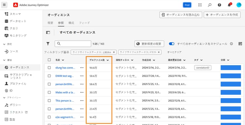Collapse the 顧客 sidebar section
This screenshot has height=125, width=245.
pyautogui.click(x=4, y=60)
